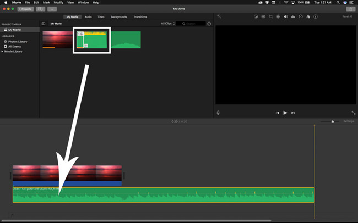Select My Movie in Project Media
The width and height of the screenshot is (358, 223).
coord(20,30)
